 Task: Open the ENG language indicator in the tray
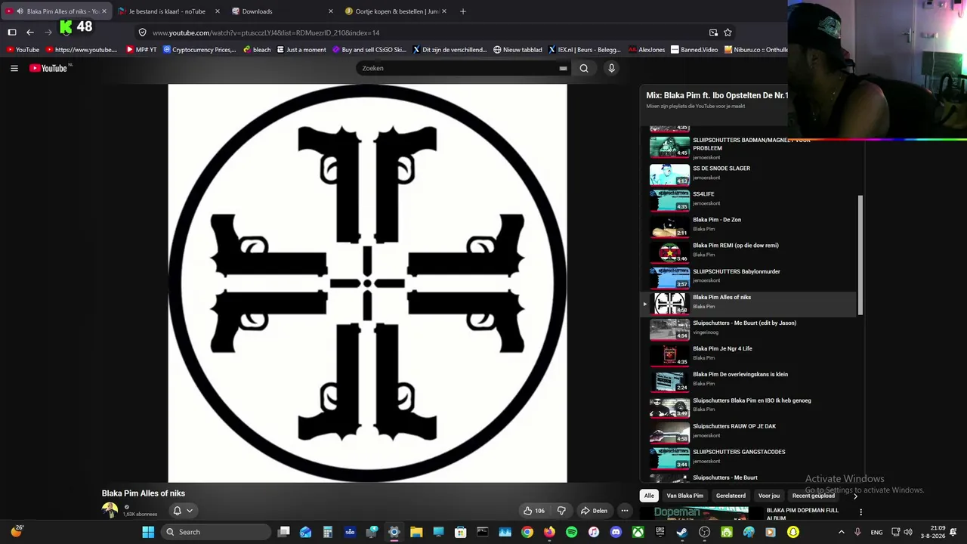(876, 532)
